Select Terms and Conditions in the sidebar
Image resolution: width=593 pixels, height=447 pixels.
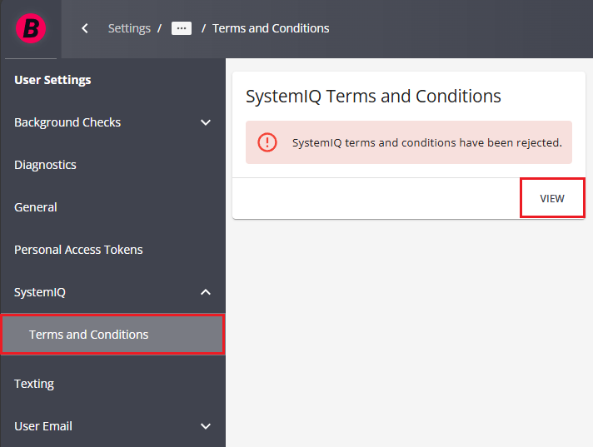point(89,335)
